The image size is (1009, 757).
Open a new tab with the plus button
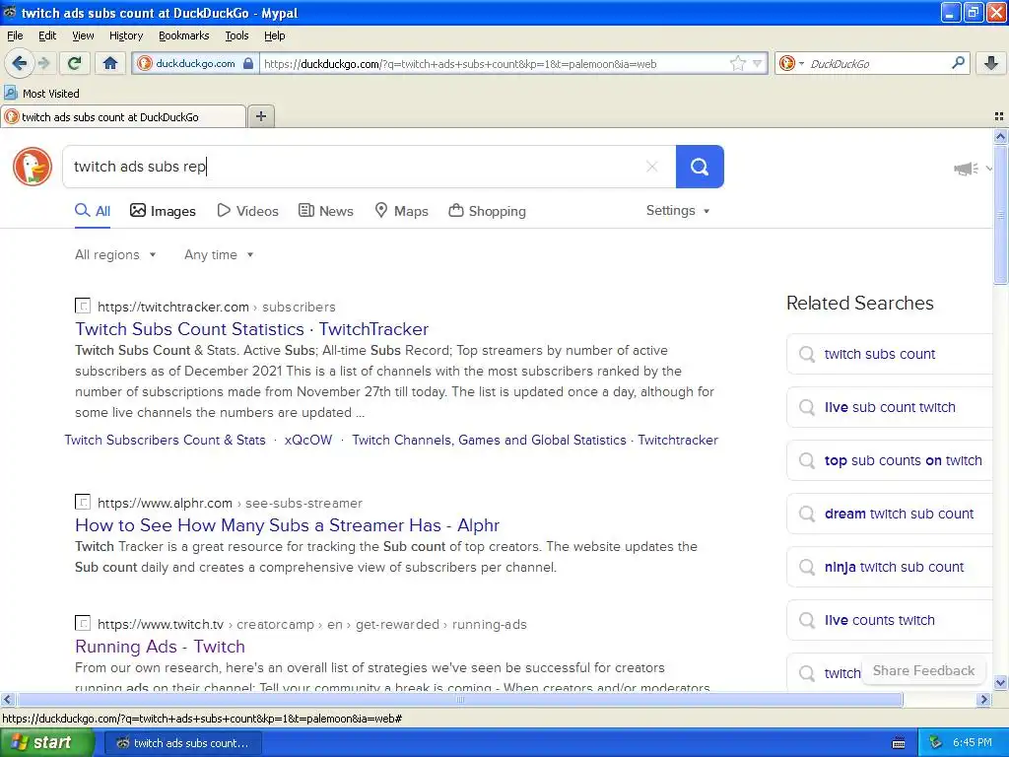click(260, 116)
